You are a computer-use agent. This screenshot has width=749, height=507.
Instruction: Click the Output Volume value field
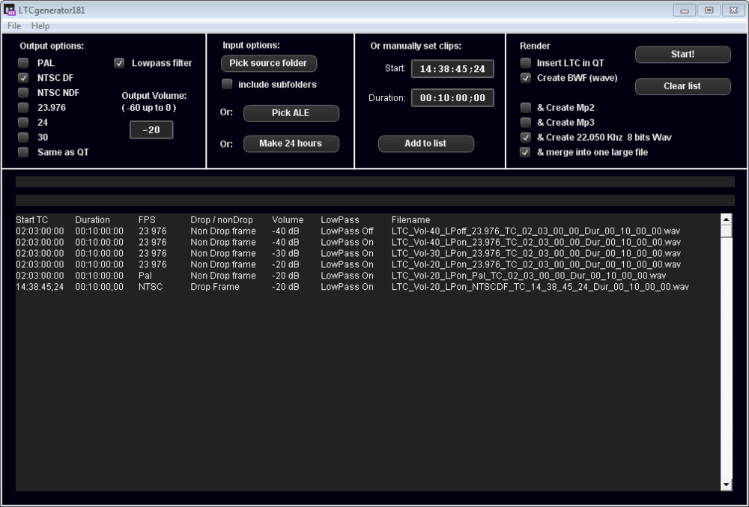(x=151, y=130)
